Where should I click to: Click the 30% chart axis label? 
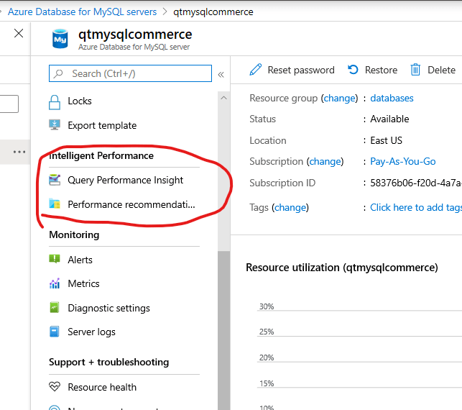click(267, 306)
